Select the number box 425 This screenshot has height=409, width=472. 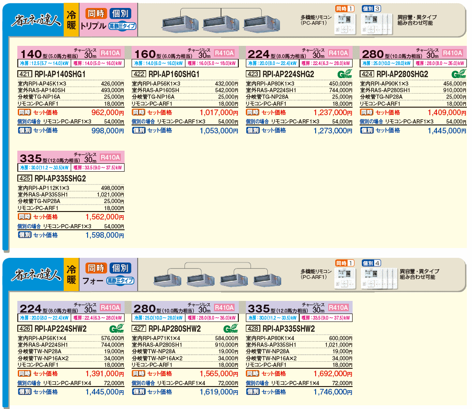point(25,178)
